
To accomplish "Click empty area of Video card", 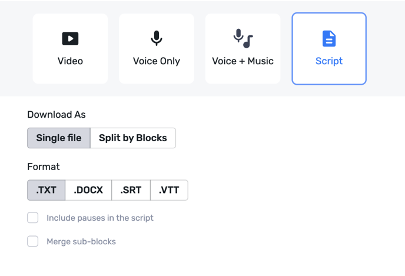I will click(x=70, y=75).
